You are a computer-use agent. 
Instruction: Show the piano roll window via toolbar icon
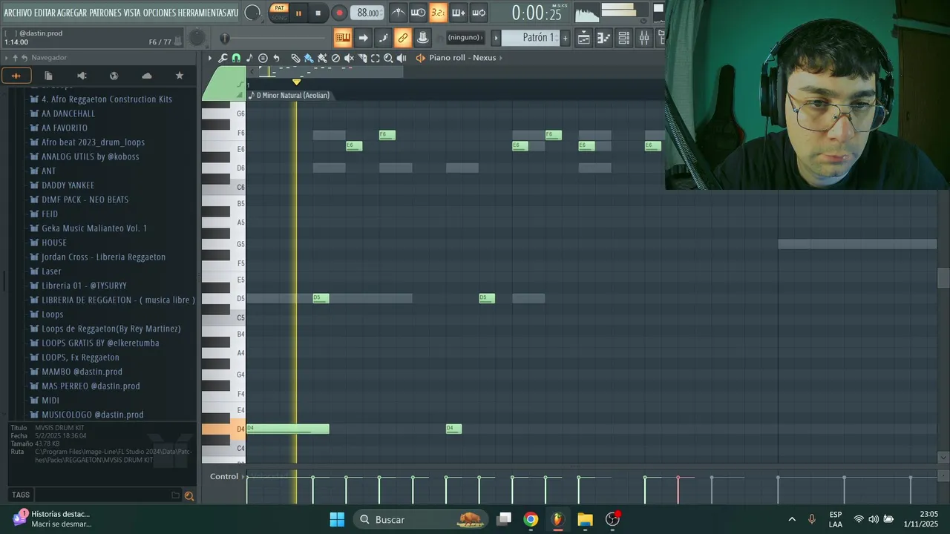click(x=603, y=38)
